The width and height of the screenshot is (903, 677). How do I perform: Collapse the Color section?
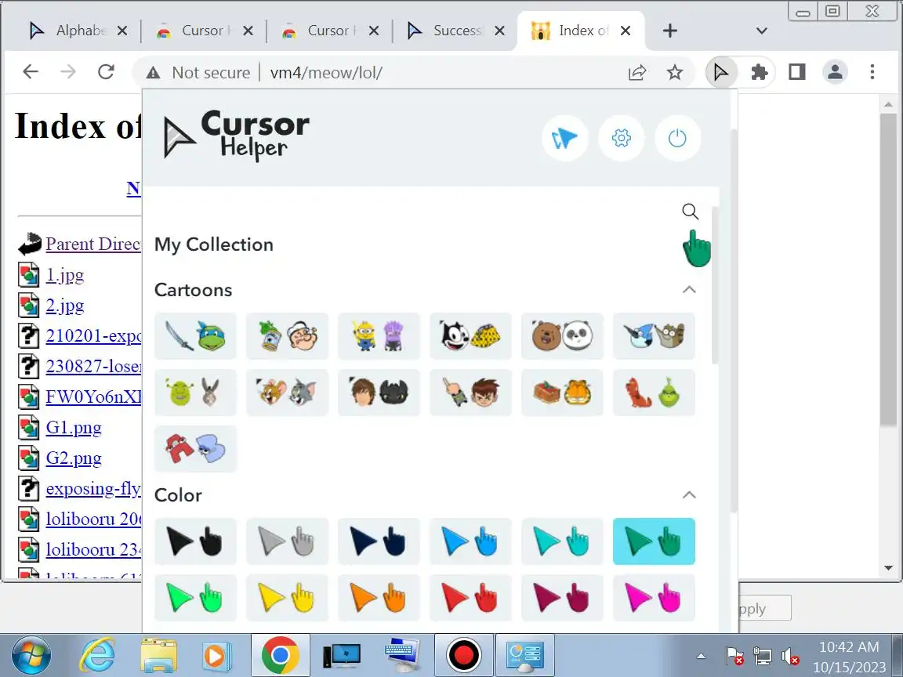[689, 495]
